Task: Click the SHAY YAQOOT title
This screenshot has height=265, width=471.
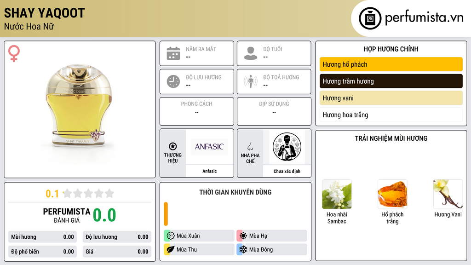Action: point(45,13)
